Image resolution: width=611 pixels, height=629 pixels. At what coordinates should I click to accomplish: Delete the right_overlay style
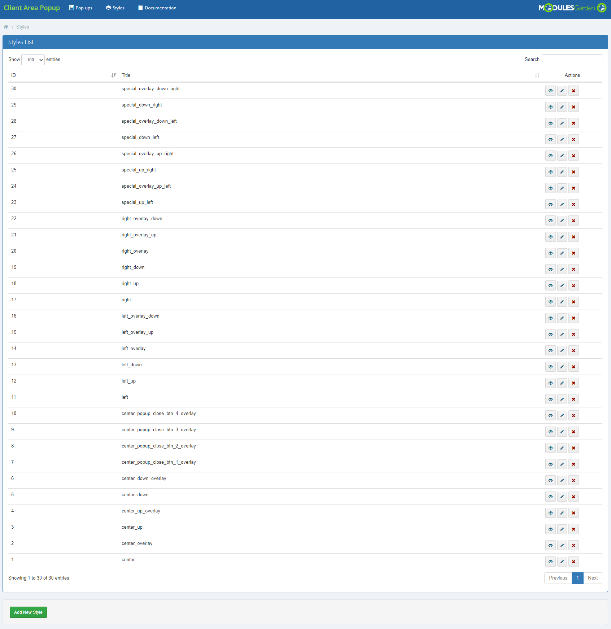573,253
